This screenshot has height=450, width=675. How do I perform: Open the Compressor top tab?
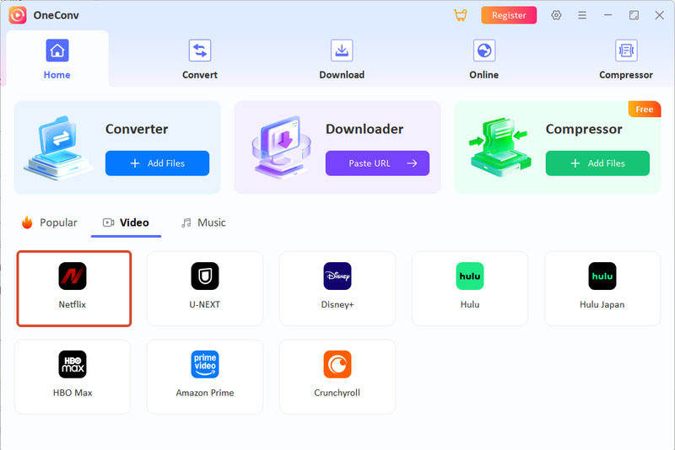(x=626, y=59)
